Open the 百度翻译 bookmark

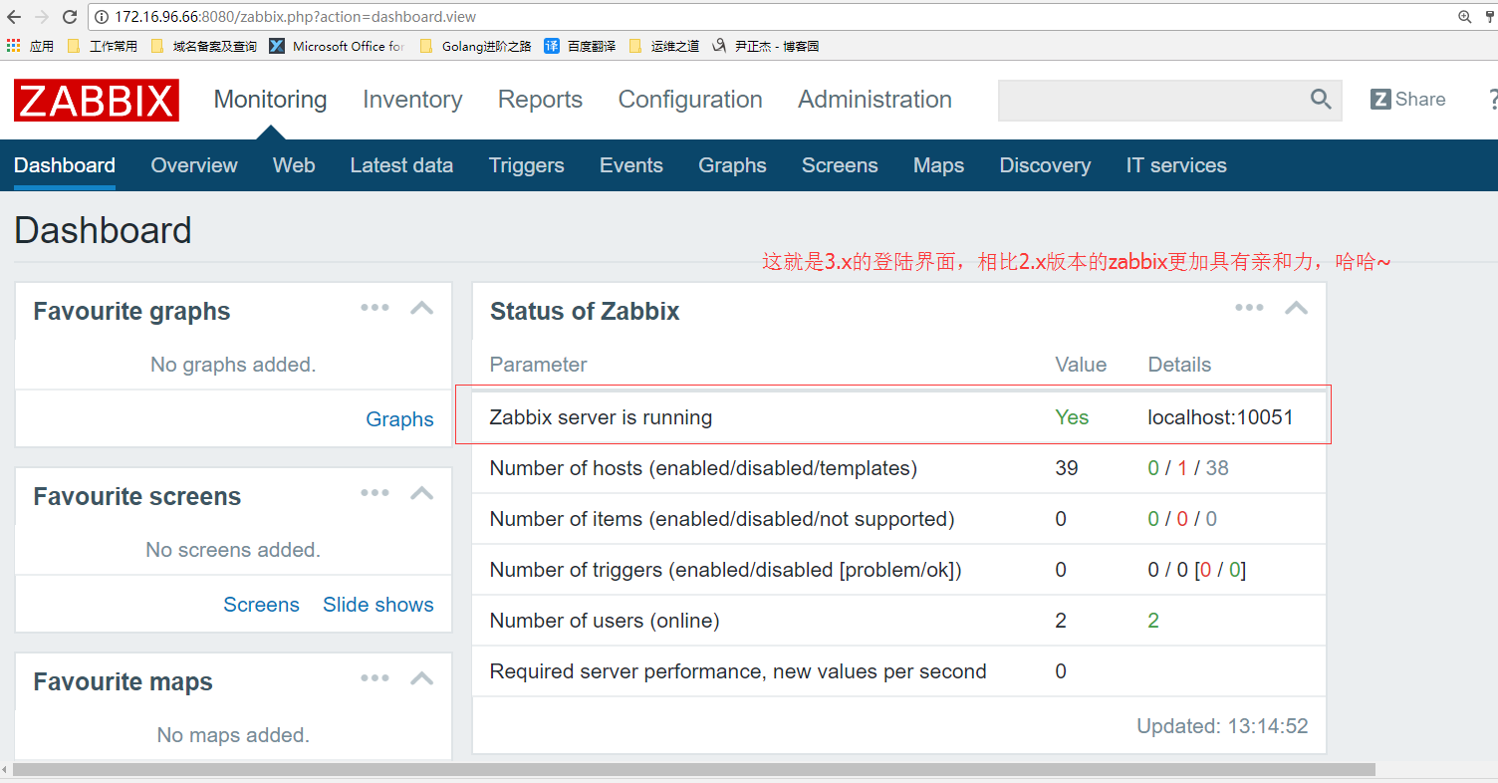(580, 46)
